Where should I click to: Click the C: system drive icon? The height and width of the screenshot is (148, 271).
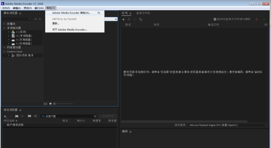click(x=13, y=32)
